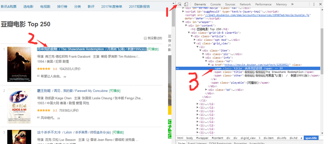Collapse the div class="hd" node
327x144 pixels.
coord(206,61)
